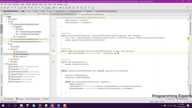Open Windows notification center icon

click(188, 105)
